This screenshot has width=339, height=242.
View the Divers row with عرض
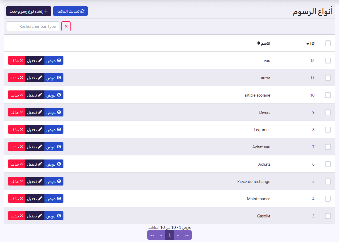[x=54, y=112]
